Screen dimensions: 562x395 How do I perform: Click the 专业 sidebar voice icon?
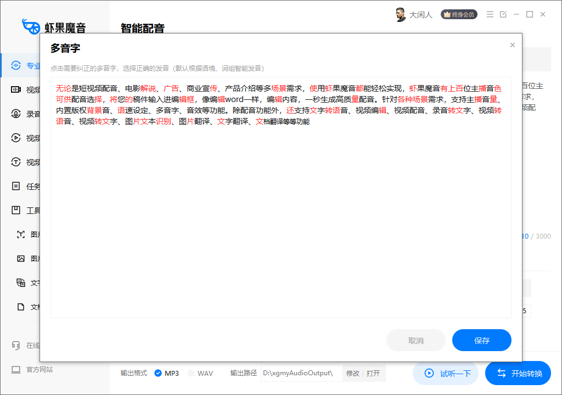(16, 65)
